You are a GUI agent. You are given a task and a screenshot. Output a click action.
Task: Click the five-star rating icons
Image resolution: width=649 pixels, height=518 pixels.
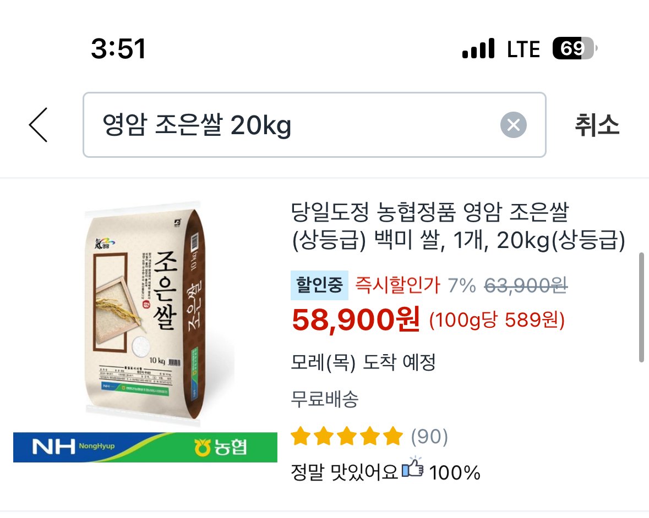click(347, 437)
